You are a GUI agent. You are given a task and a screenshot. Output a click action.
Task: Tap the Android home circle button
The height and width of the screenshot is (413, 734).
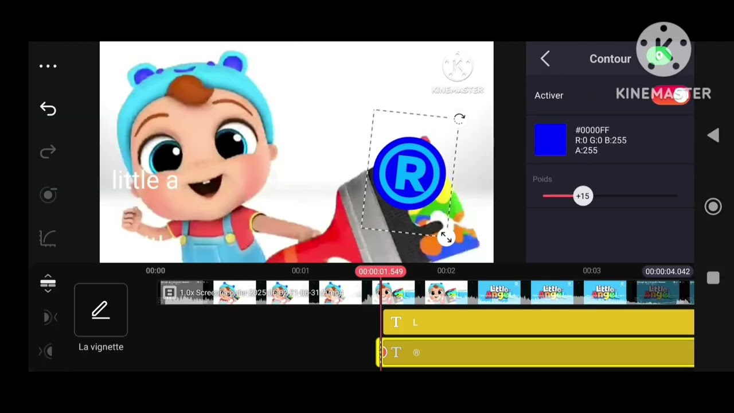pyautogui.click(x=713, y=206)
